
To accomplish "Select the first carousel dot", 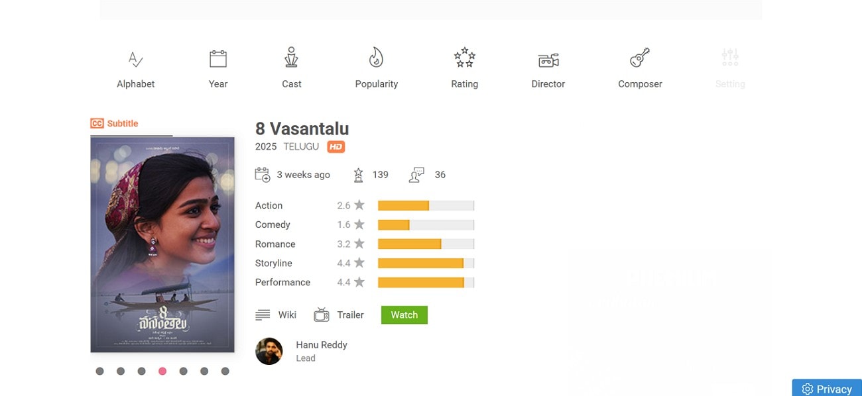I will point(99,371).
